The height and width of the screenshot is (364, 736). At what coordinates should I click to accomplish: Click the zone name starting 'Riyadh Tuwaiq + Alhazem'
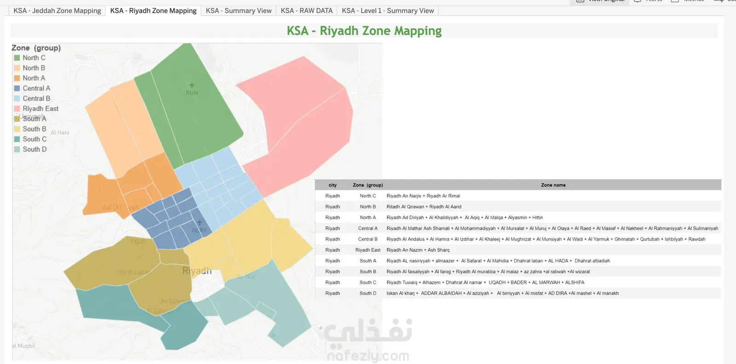pyautogui.click(x=485, y=283)
